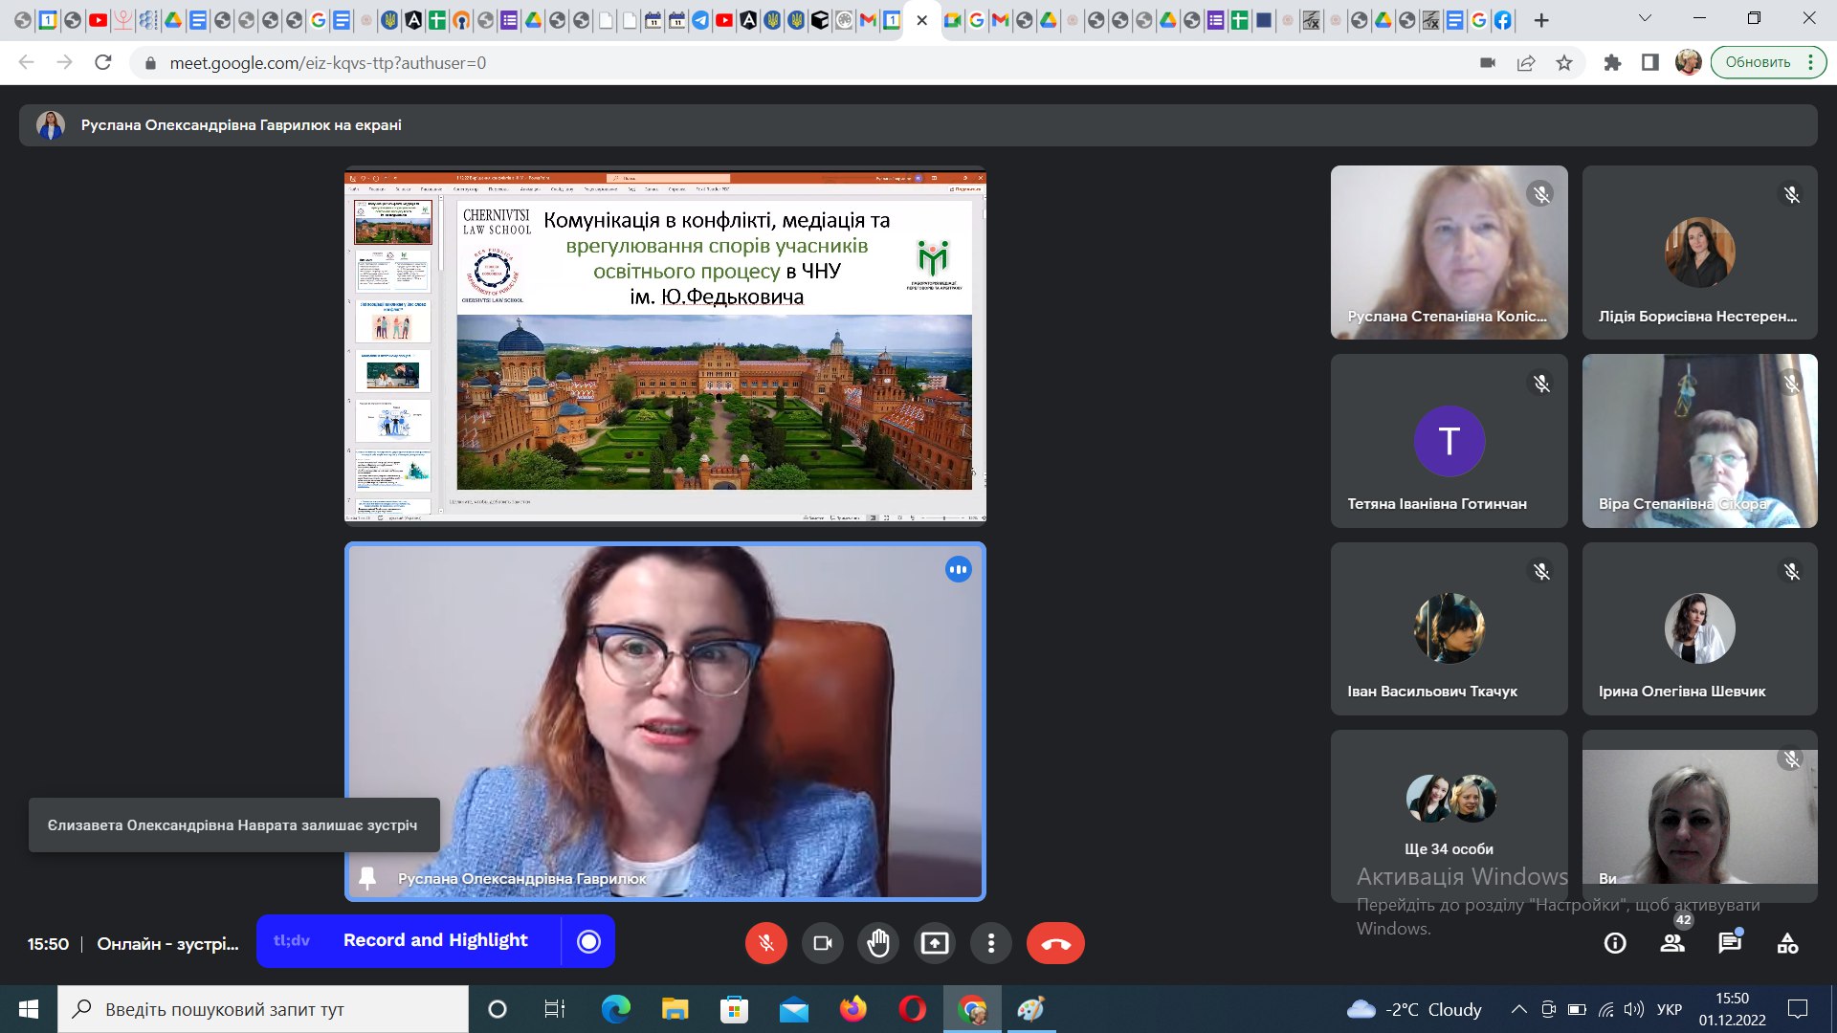Turn off the camera in the call bar
1837x1033 pixels.
pyautogui.click(x=822, y=943)
